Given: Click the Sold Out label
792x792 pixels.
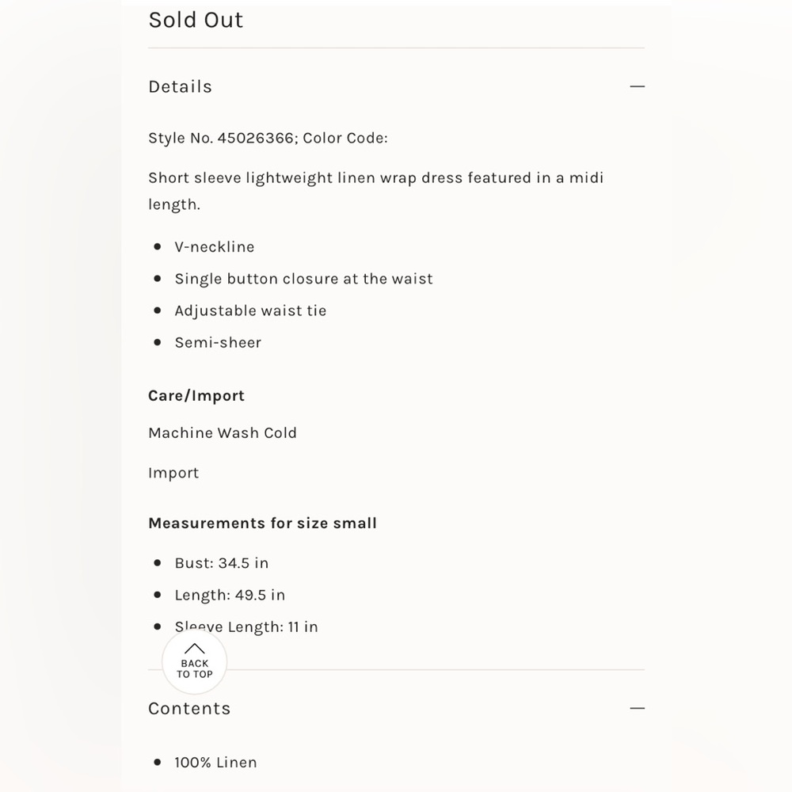Looking at the screenshot, I should click(196, 21).
